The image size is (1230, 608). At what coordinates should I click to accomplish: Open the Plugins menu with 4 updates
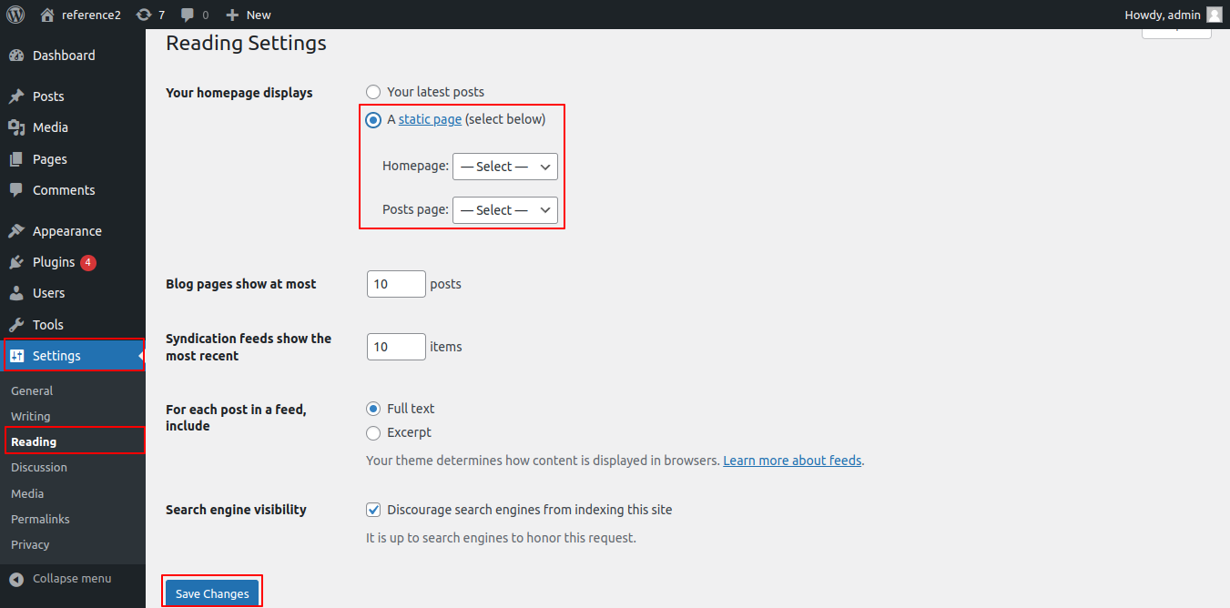point(54,262)
